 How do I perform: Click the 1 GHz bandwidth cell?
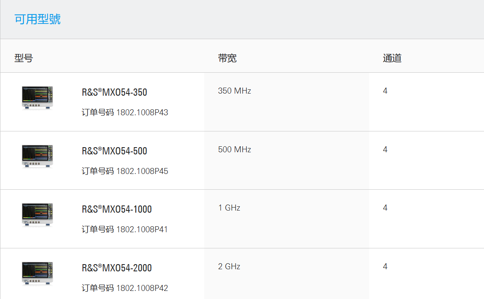229,208
